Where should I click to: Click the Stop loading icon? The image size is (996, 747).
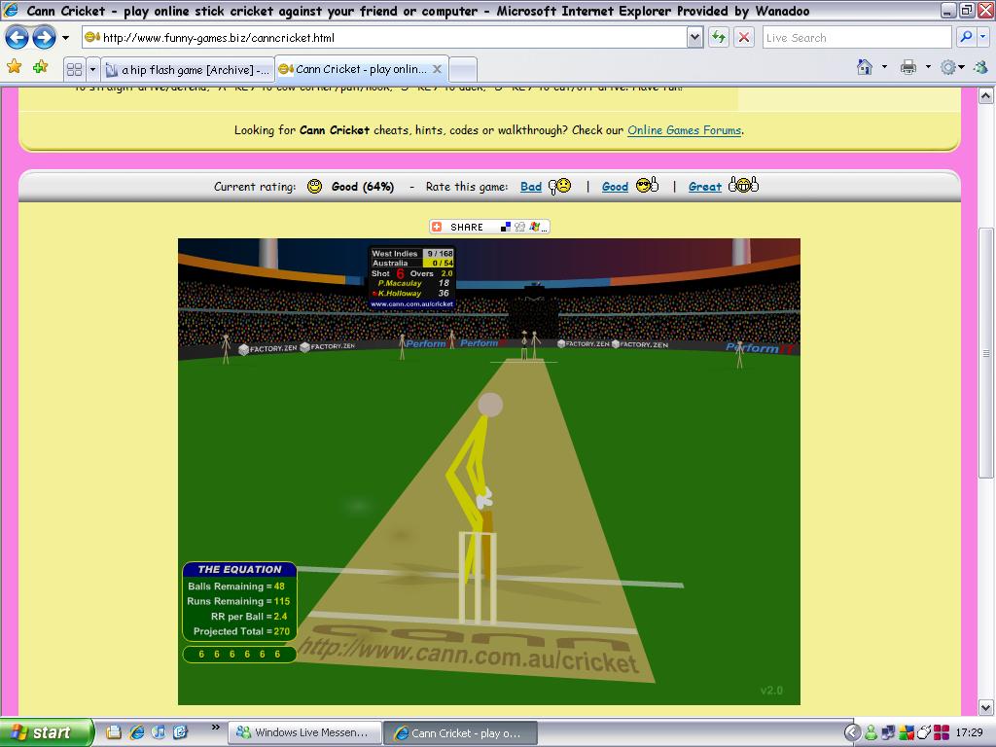(x=742, y=38)
